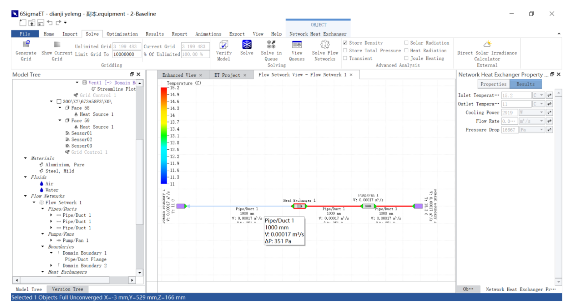Enable the Transient checkbox

click(x=345, y=58)
